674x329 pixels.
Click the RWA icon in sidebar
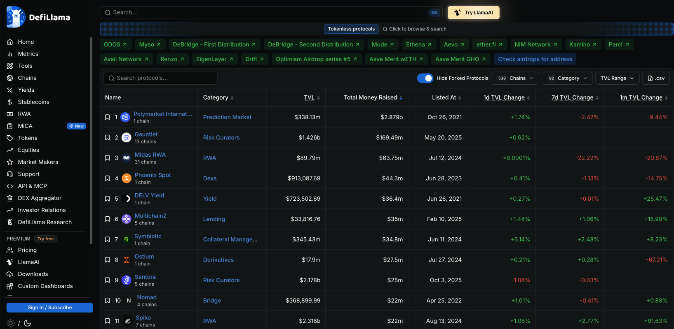click(x=10, y=114)
